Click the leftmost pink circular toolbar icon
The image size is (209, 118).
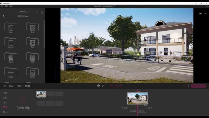click(x=112, y=86)
